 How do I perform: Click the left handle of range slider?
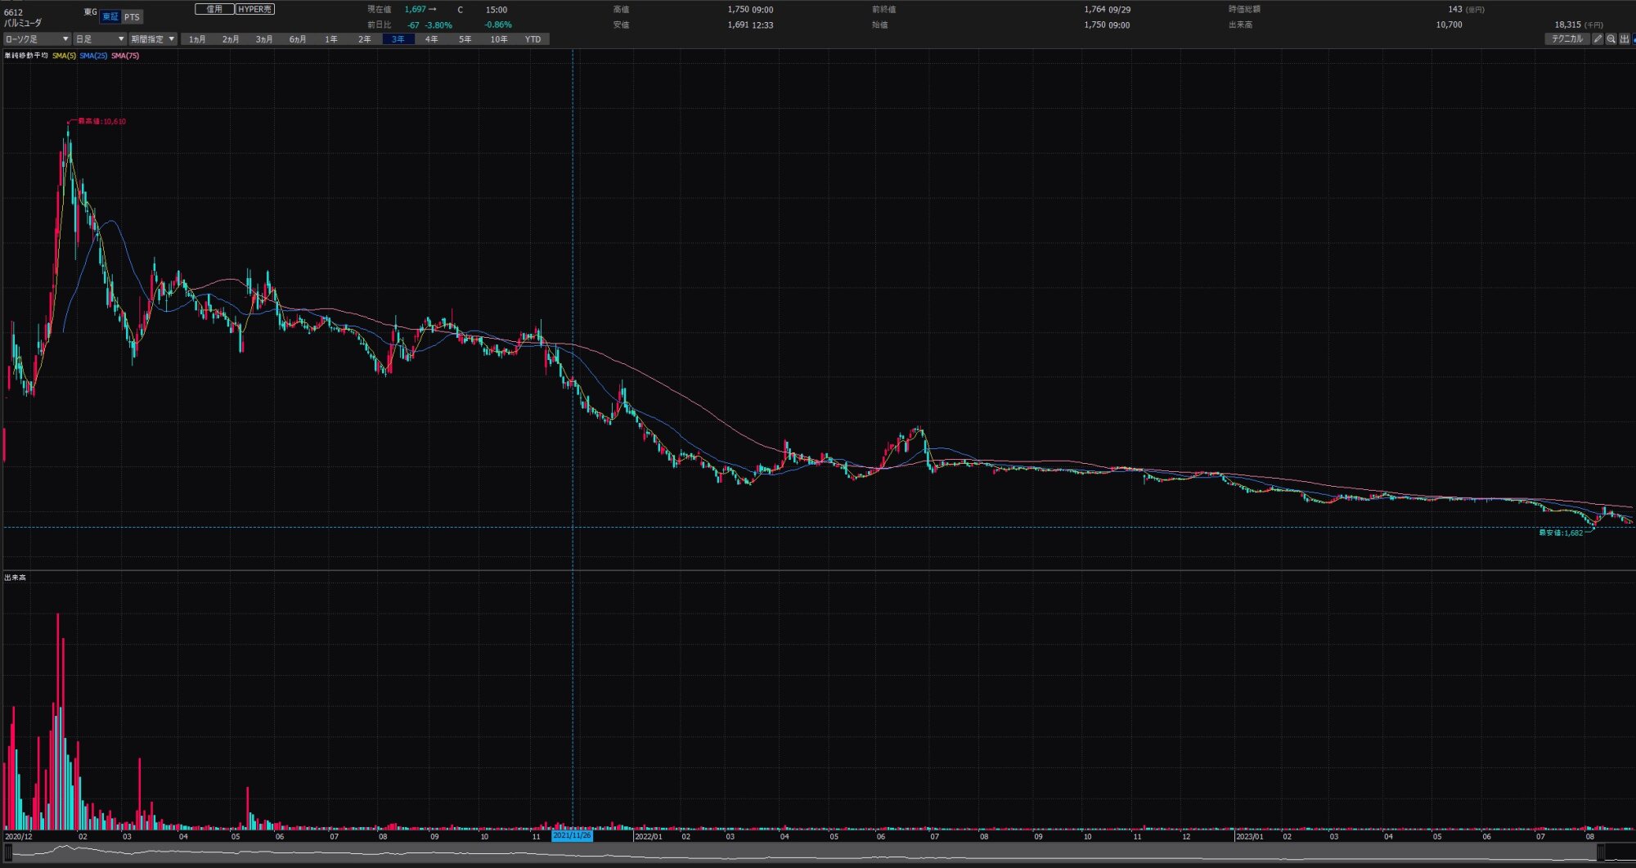(8, 853)
